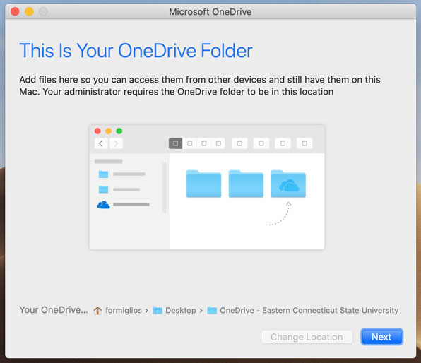Click the Next button
Viewport: 421px width, 363px height.
tap(381, 337)
